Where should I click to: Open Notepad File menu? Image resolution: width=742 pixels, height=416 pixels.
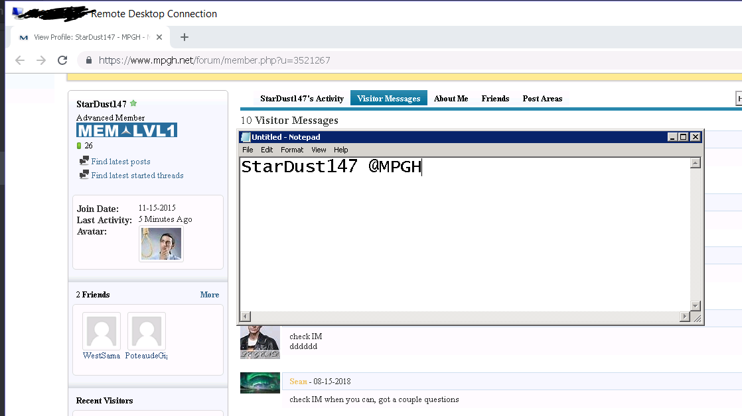248,150
